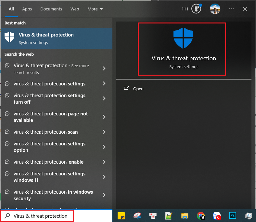Click the search box with 'Virus & threat protection'
The height and width of the screenshot is (222, 256).
pos(41,216)
